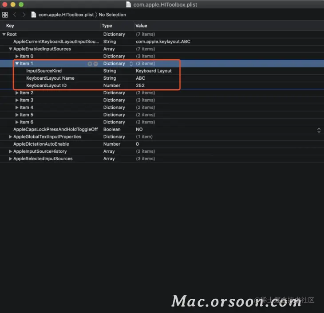Image resolution: width=324 pixels, height=313 pixels.
Task: Collapse Item 1
Action: coord(17,64)
